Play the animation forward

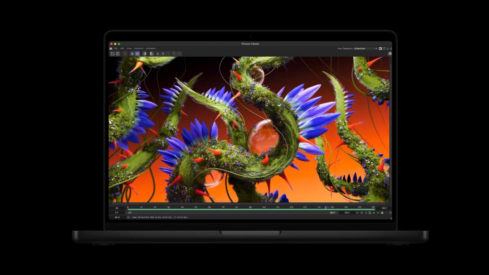[x=374, y=213]
